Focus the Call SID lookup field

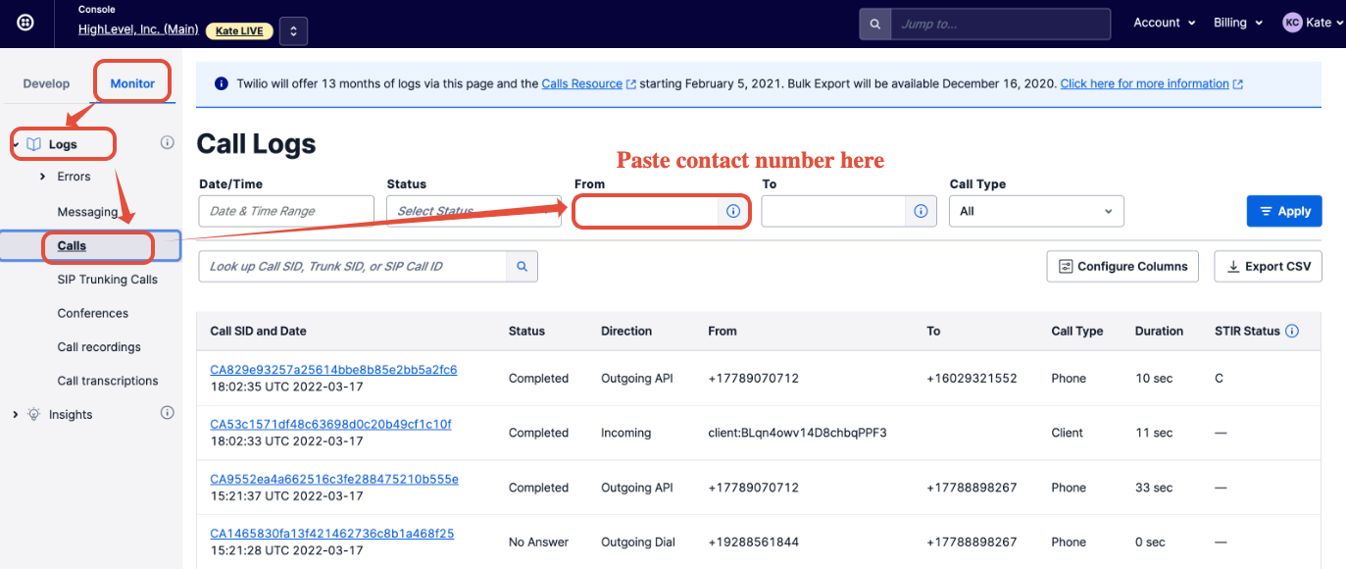click(x=353, y=266)
